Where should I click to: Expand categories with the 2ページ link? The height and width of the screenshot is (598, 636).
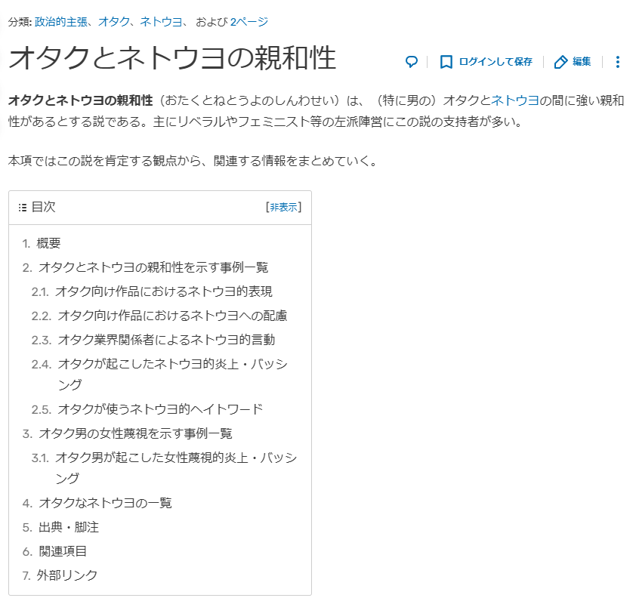pos(249,22)
